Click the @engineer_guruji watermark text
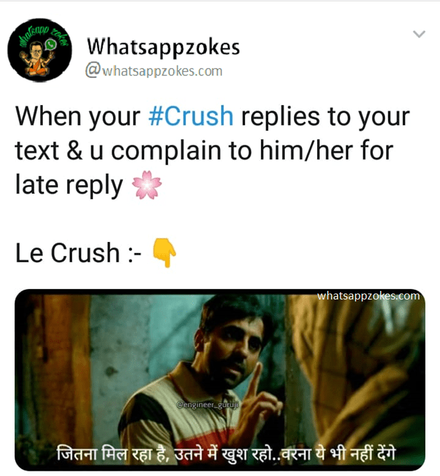Screen dimensions: 440x476 point(207,405)
